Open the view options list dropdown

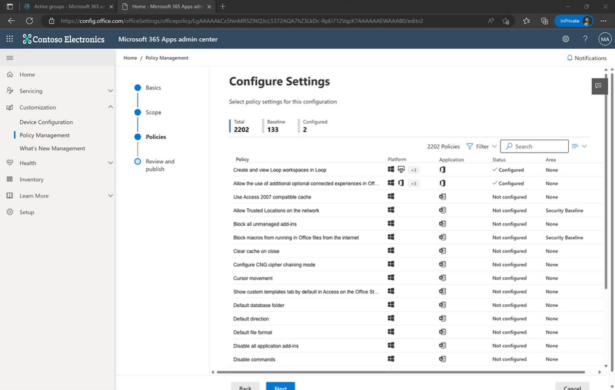(x=579, y=146)
